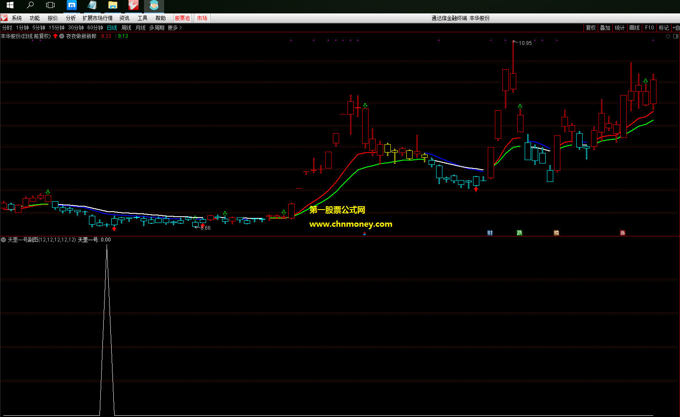The width and height of the screenshot is (680, 417).
Task: Click the 画线 drawing tools button
Action: pos(635,28)
